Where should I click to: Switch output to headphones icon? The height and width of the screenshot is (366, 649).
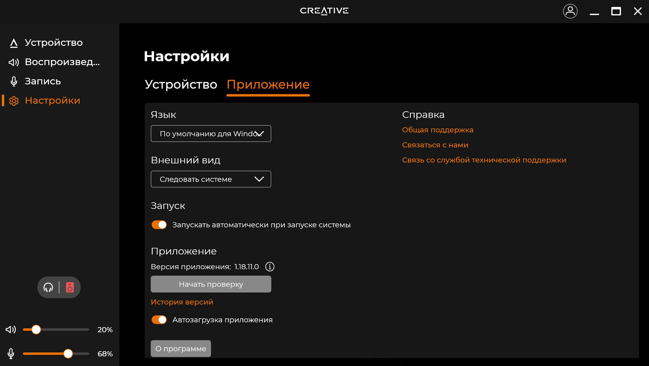[48, 287]
